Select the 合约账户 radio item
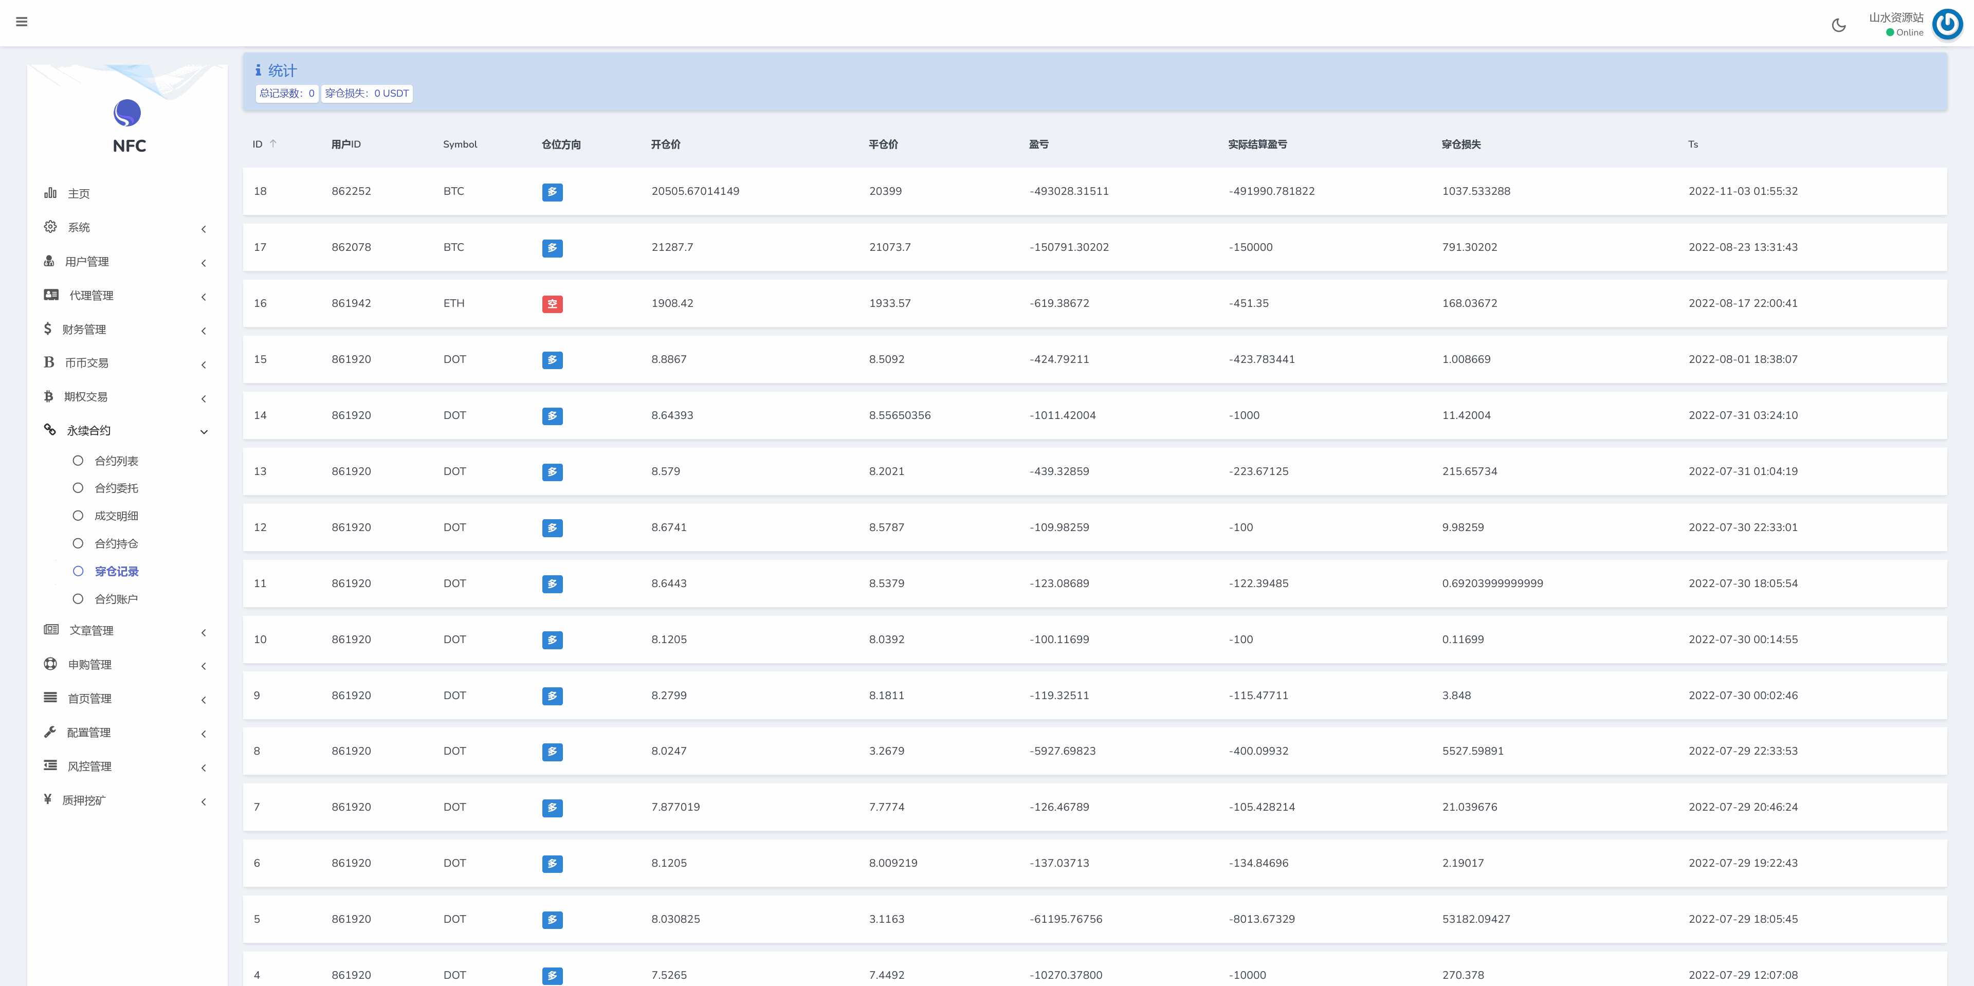 pos(78,598)
